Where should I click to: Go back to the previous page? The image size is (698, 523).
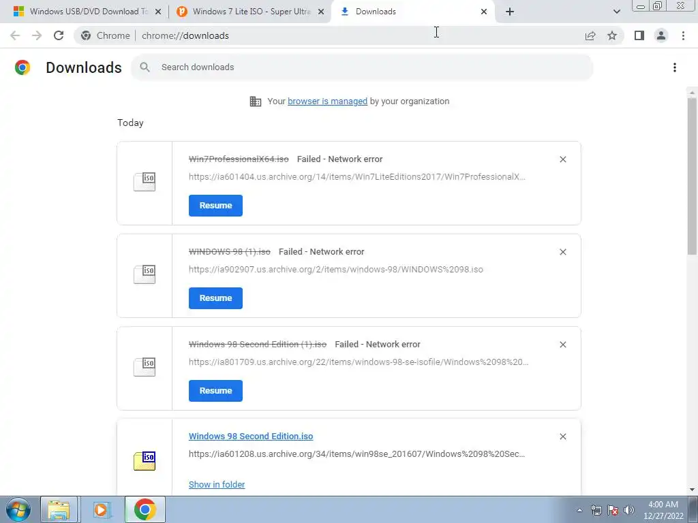15,35
